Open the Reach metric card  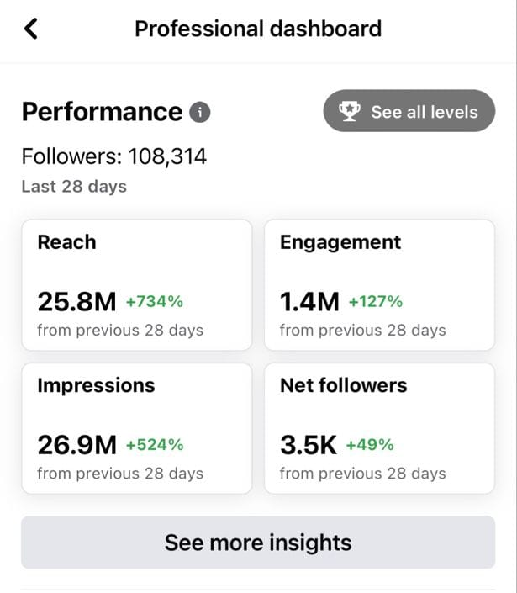point(136,284)
